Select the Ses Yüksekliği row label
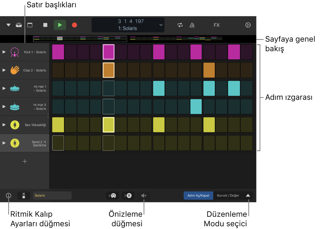320x229 pixels. click(x=35, y=125)
